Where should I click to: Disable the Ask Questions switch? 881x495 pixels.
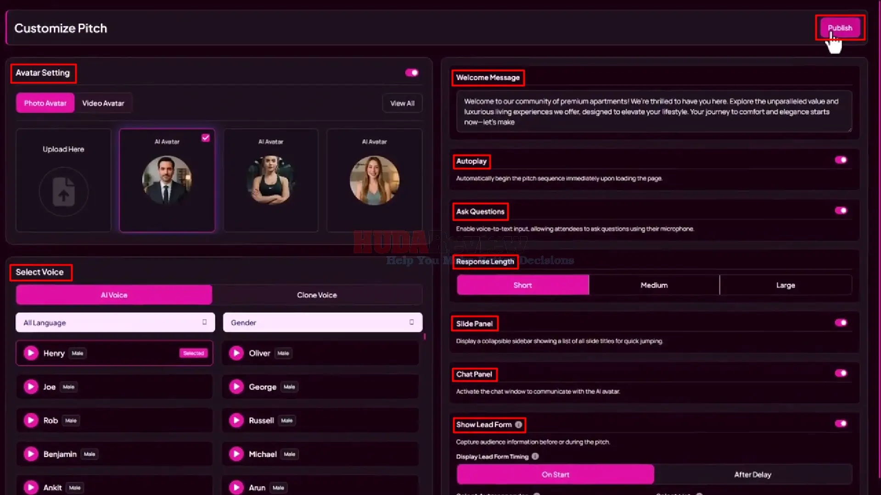[x=841, y=211]
